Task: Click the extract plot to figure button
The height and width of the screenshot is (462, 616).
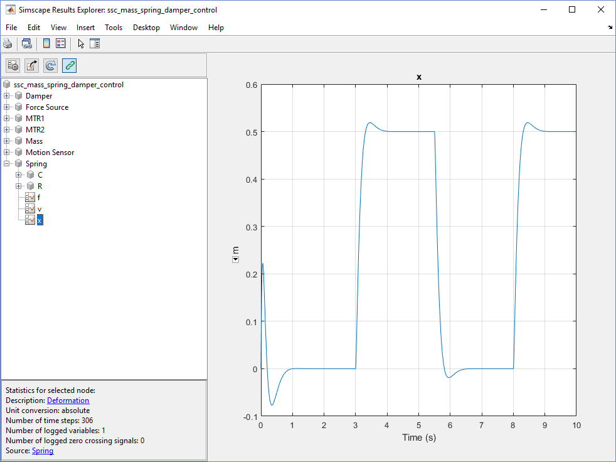Action: (x=32, y=65)
